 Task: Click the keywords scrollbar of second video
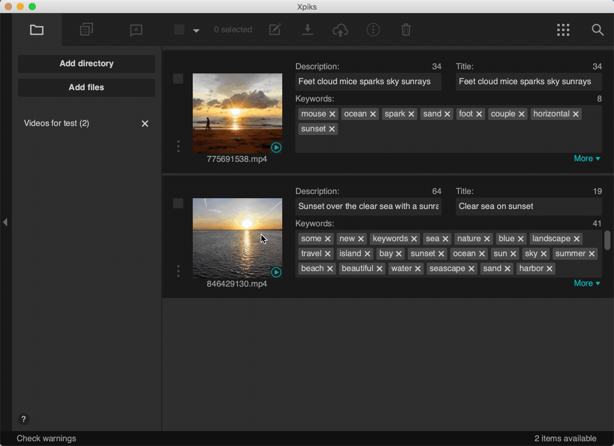[607, 241]
